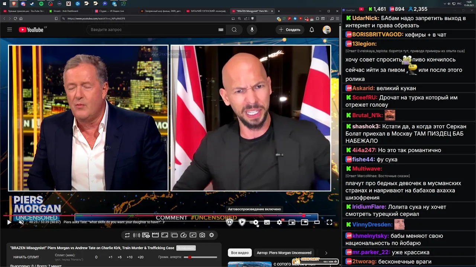The height and width of the screenshot is (267, 476).
Task: Bookmark this page icon in address bar
Action: pyautogui.click(x=56, y=19)
